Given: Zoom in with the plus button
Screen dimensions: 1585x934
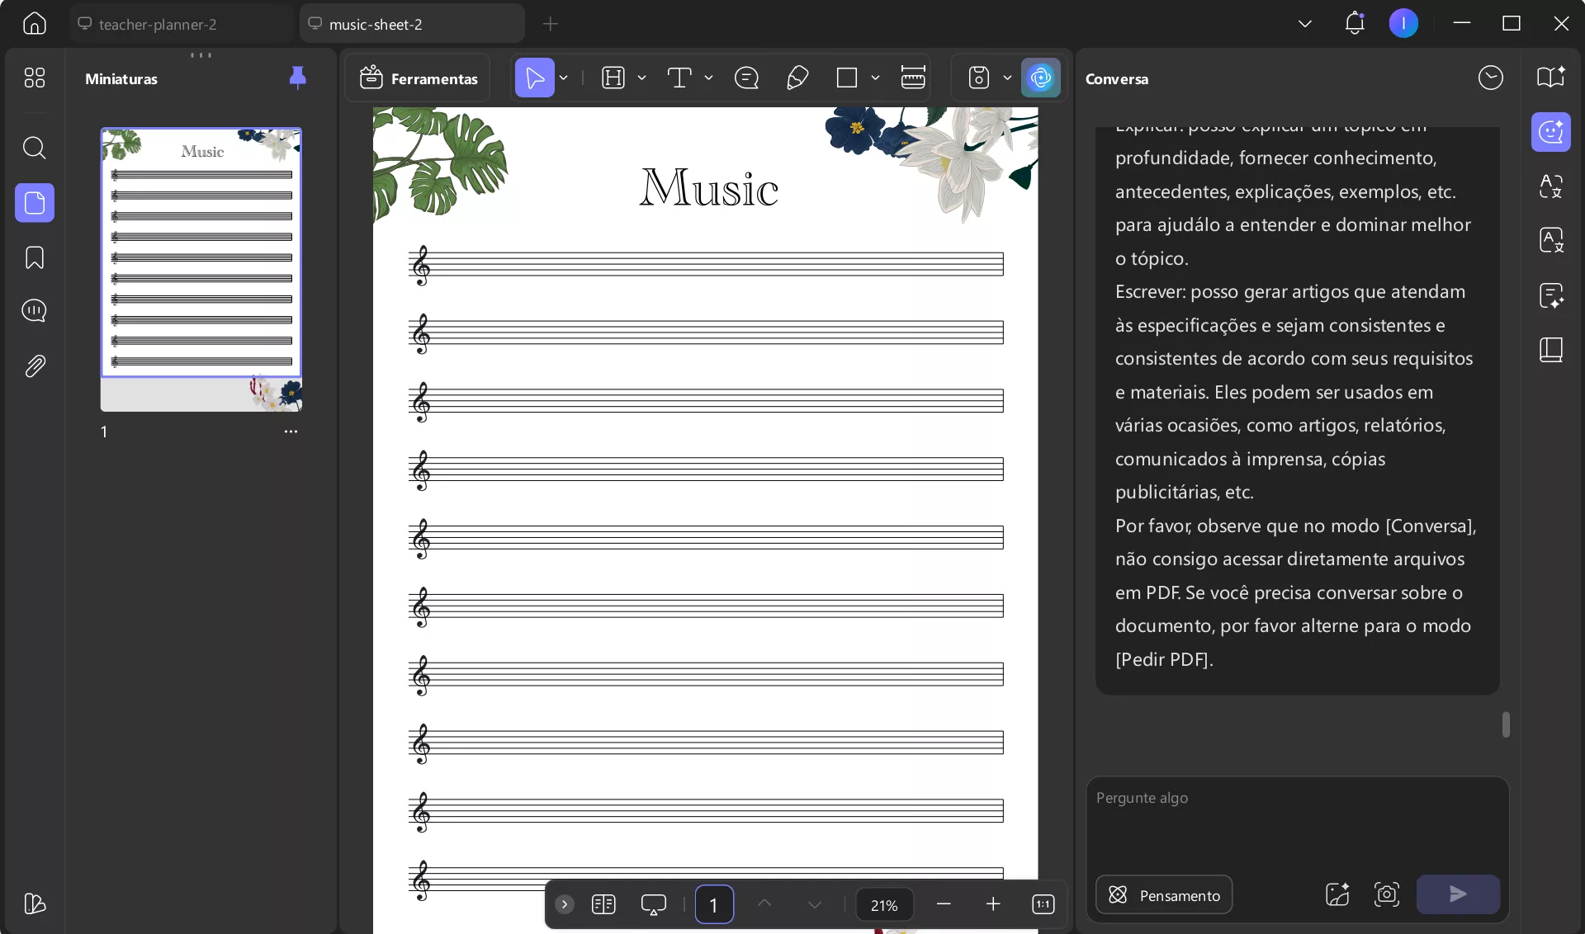Looking at the screenshot, I should pyautogui.click(x=993, y=904).
